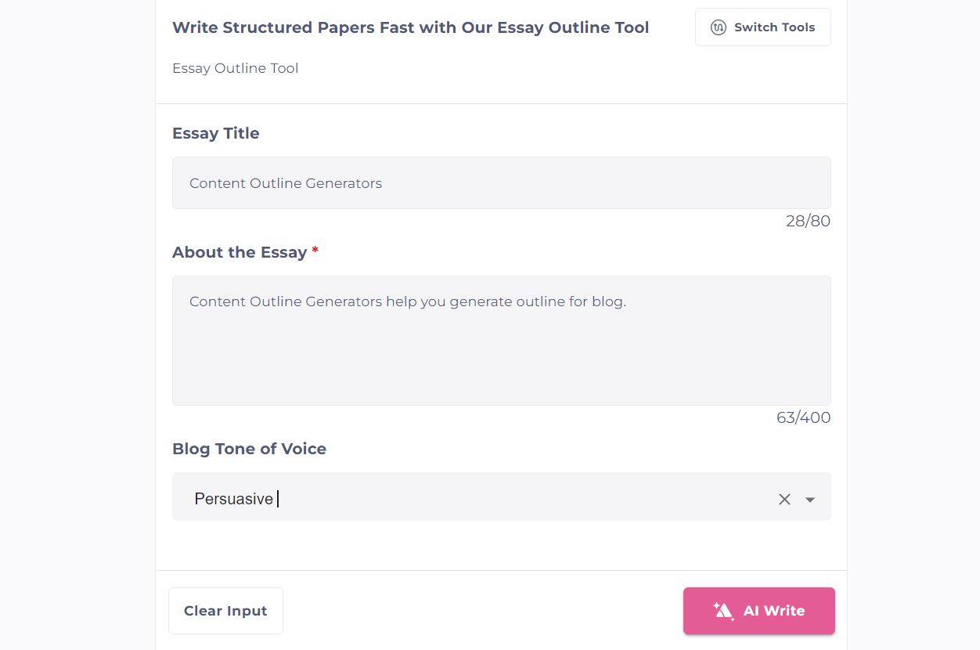Click the sparkle icon on AI Write
Image resolution: width=980 pixels, height=650 pixels.
(722, 611)
